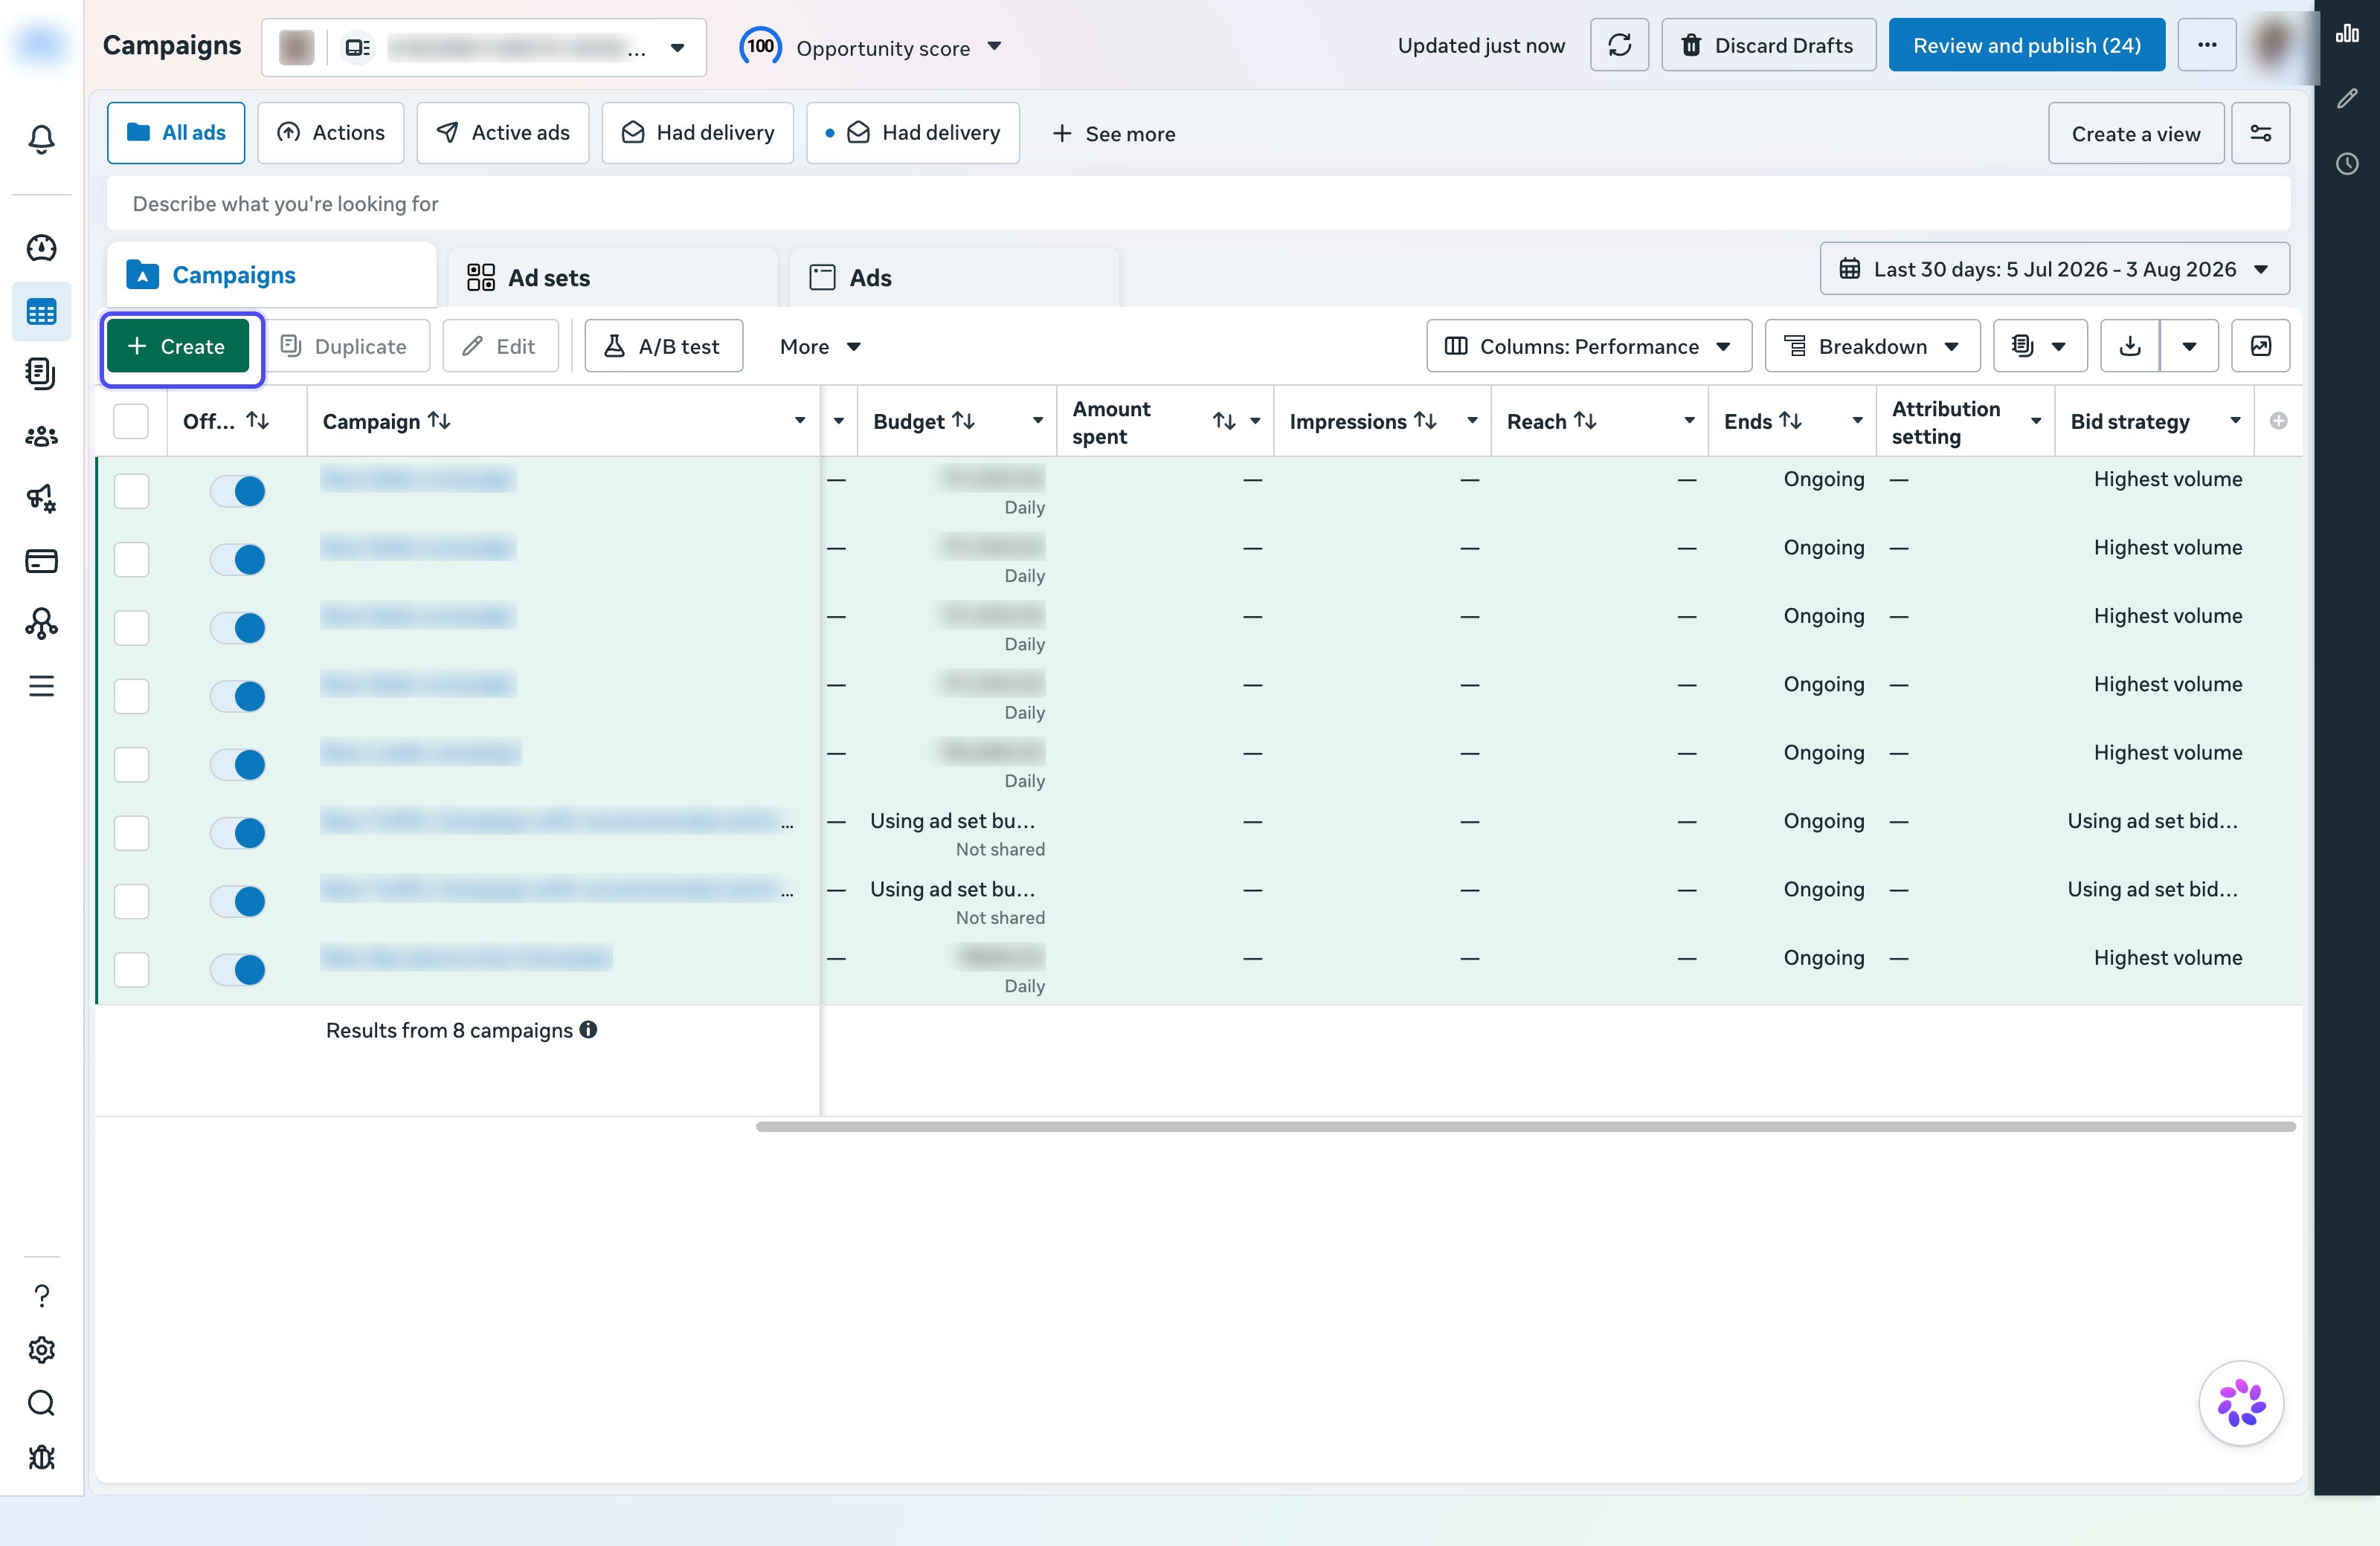Add a column with plus icon in table header
2380x1546 pixels.
pos(2279,421)
